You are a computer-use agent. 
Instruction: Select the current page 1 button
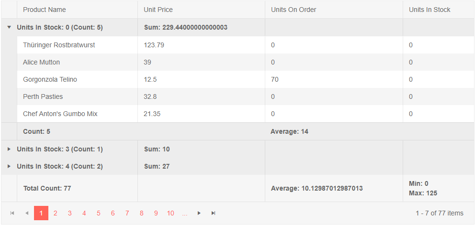click(41, 213)
